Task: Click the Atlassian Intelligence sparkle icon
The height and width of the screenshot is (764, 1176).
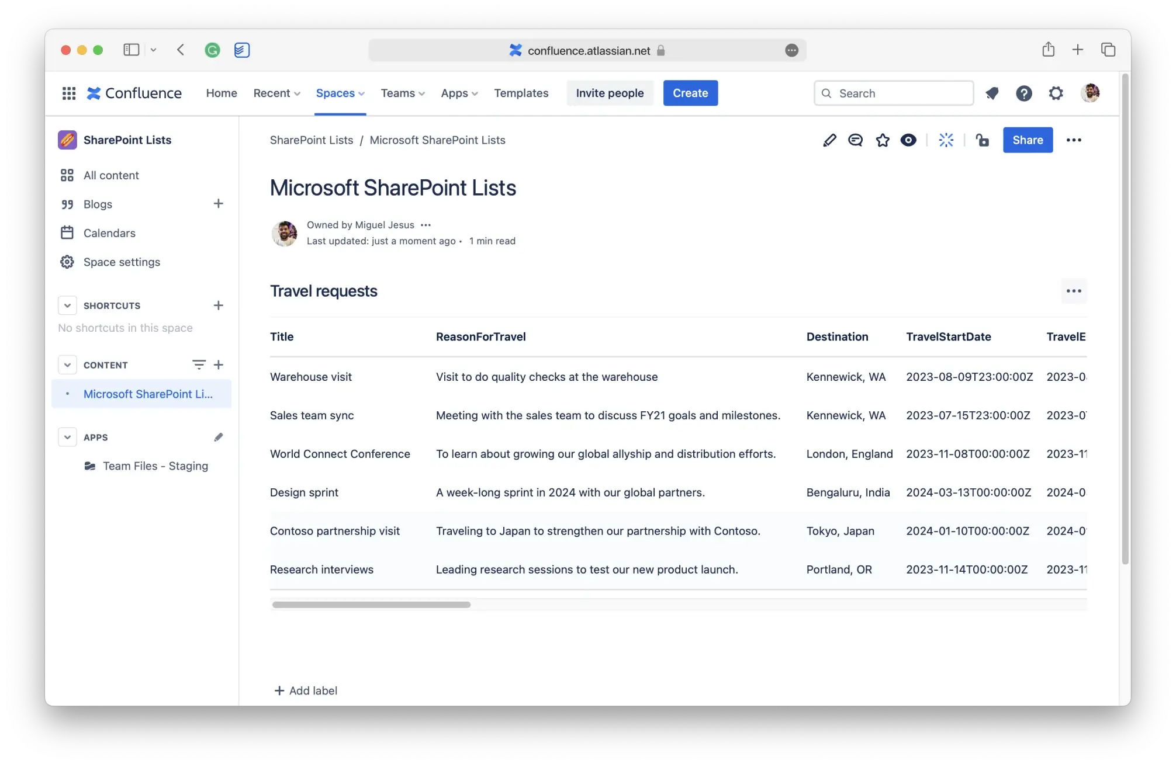Action: [x=946, y=140]
